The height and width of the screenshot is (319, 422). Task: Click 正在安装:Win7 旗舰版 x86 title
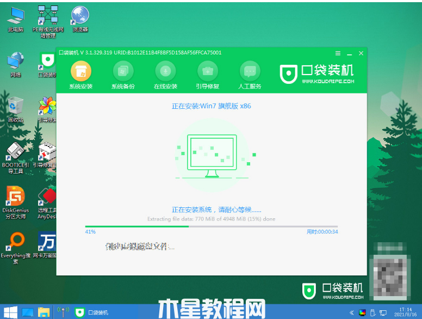[x=211, y=106]
